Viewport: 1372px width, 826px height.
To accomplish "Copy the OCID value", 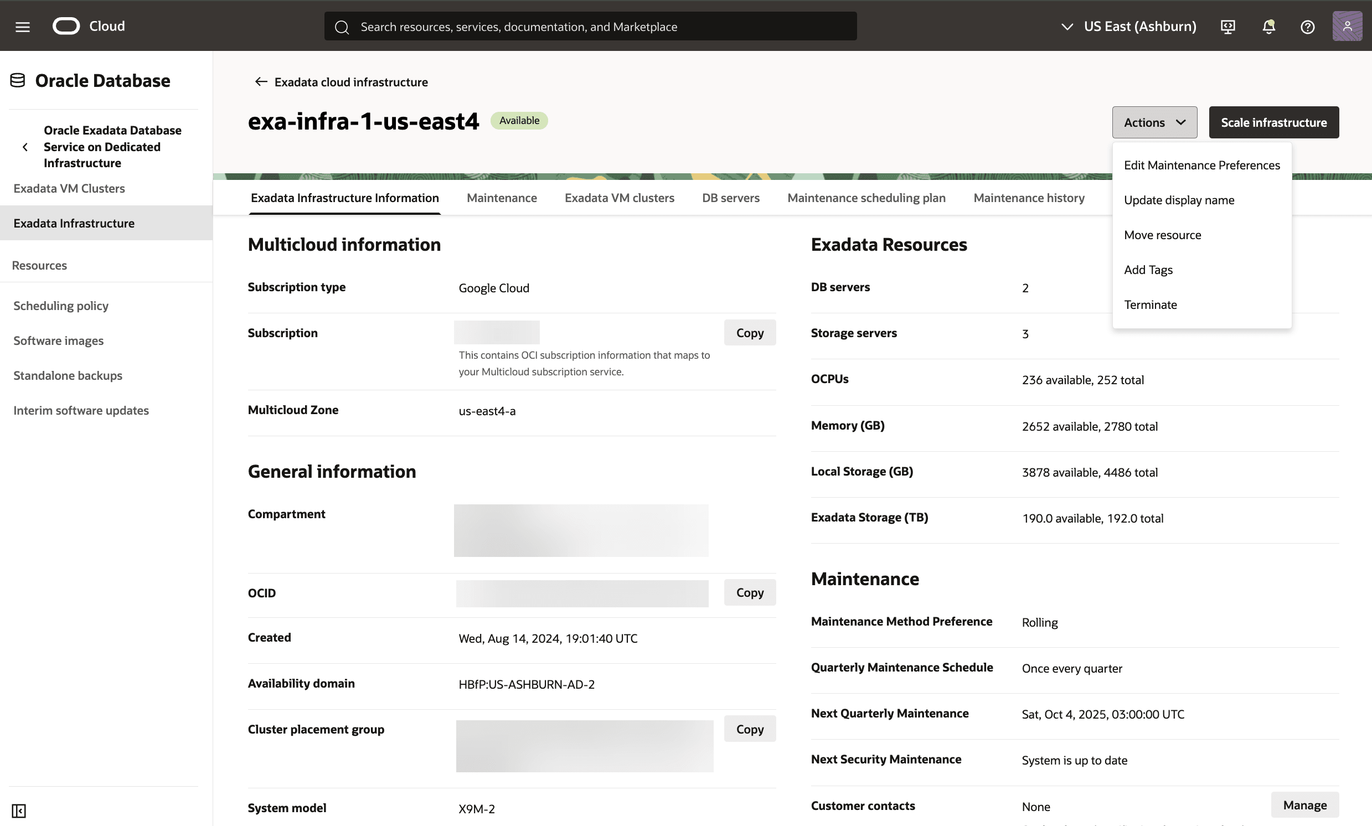I will point(749,592).
